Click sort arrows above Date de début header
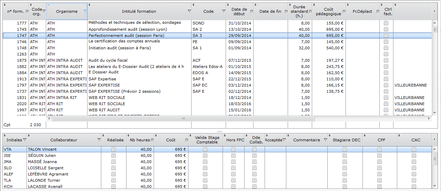This screenshot has height=191, width=441. point(228,5)
